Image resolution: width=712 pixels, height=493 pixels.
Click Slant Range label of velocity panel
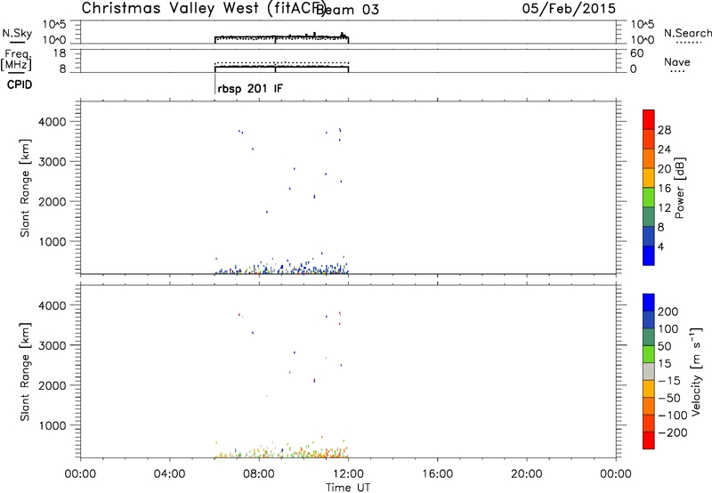tap(25, 372)
